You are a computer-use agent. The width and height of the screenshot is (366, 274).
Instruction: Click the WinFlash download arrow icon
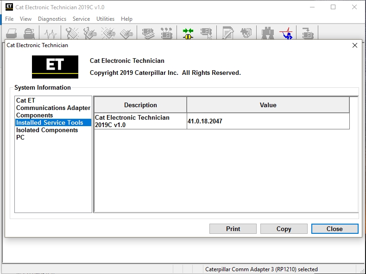[308, 33]
